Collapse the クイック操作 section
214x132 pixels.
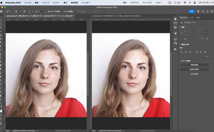(180, 61)
